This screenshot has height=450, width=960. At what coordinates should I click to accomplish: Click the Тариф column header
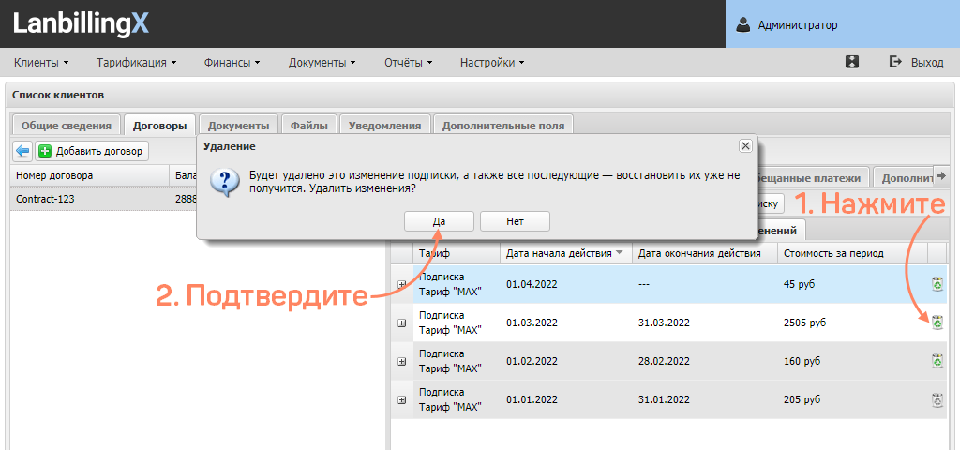pyautogui.click(x=457, y=253)
